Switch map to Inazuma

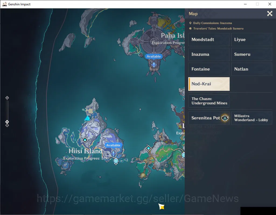pos(209,55)
